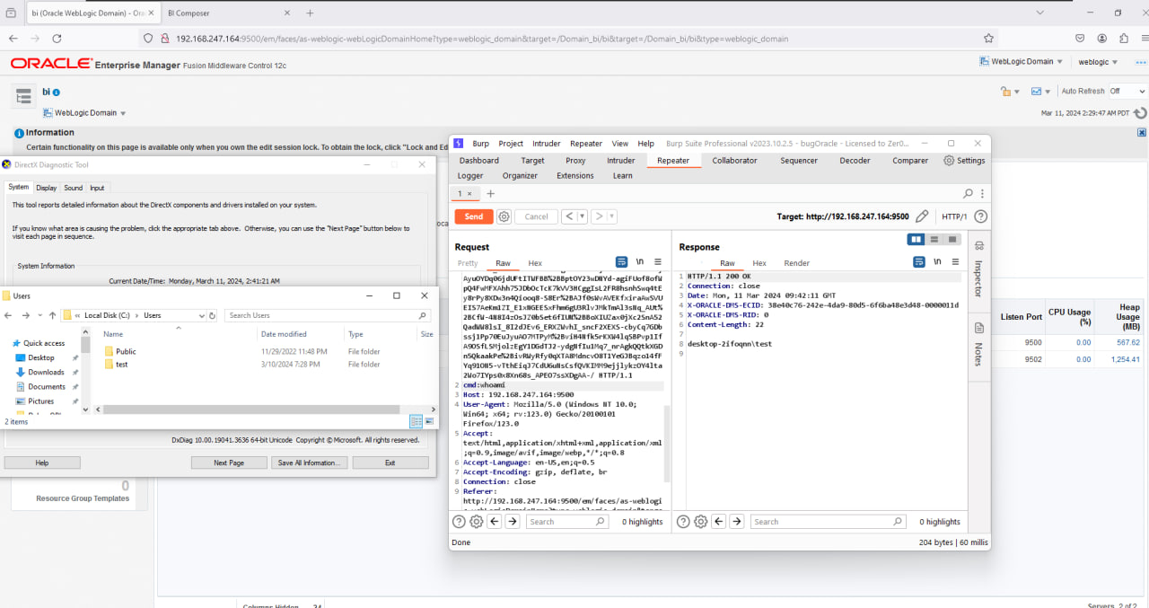Viewport: 1149px width, 608px height.
Task: Switch to the Proxy tab in Burp
Action: [575, 161]
